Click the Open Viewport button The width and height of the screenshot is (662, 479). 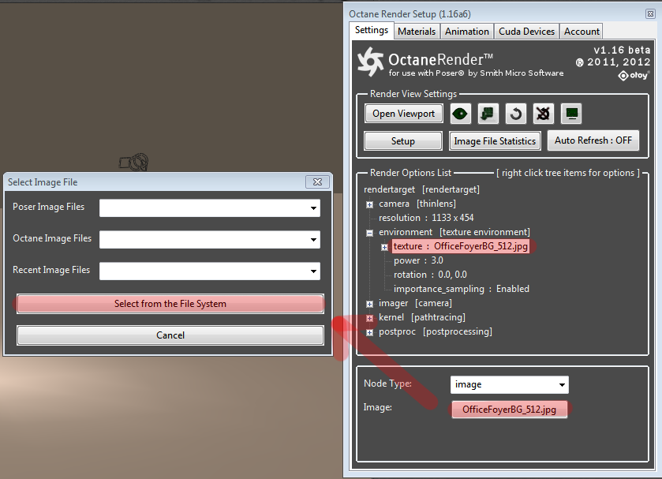click(x=404, y=114)
